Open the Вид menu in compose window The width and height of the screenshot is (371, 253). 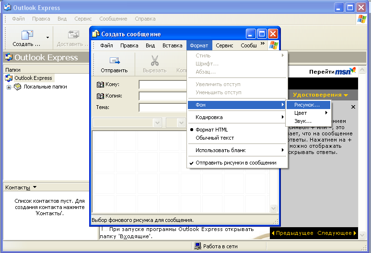[150, 45]
